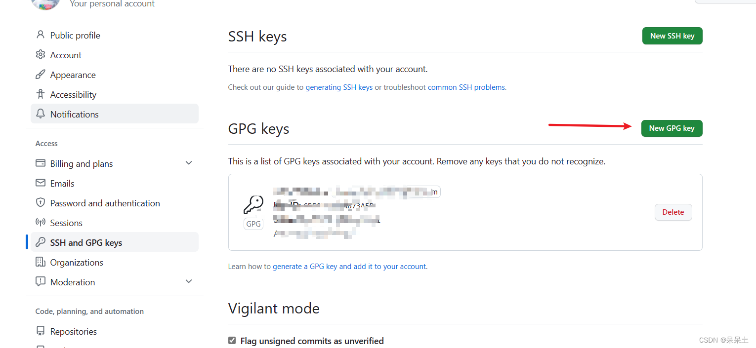This screenshot has width=756, height=348.
Task: Select the Organizations building icon
Action: click(x=40, y=262)
